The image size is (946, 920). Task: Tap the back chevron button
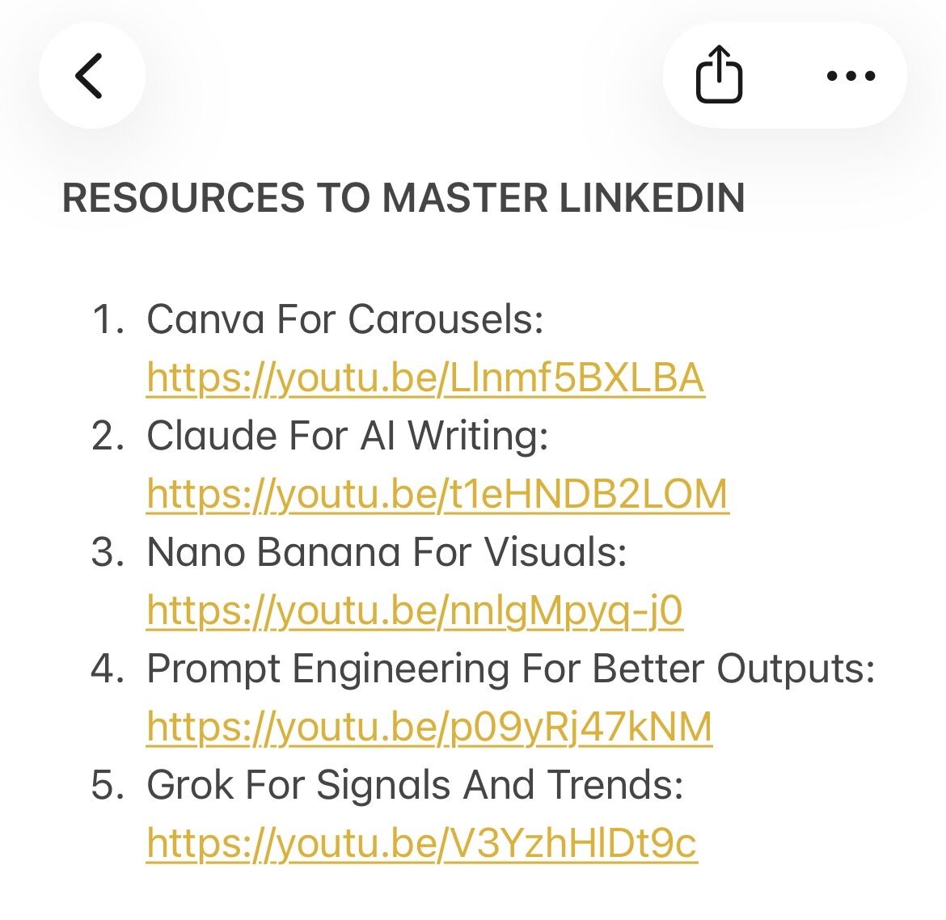click(91, 76)
